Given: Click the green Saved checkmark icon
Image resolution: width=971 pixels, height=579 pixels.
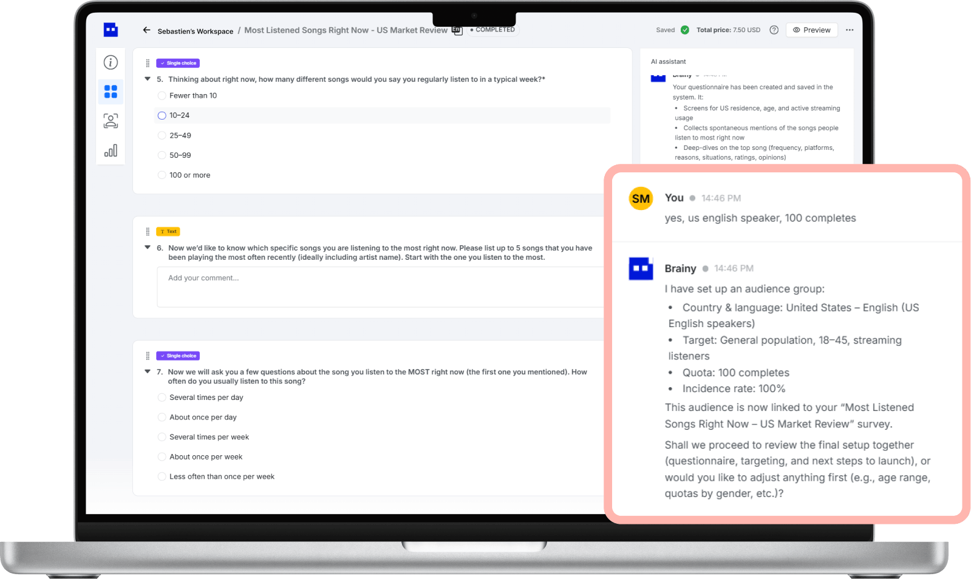Looking at the screenshot, I should (x=685, y=30).
